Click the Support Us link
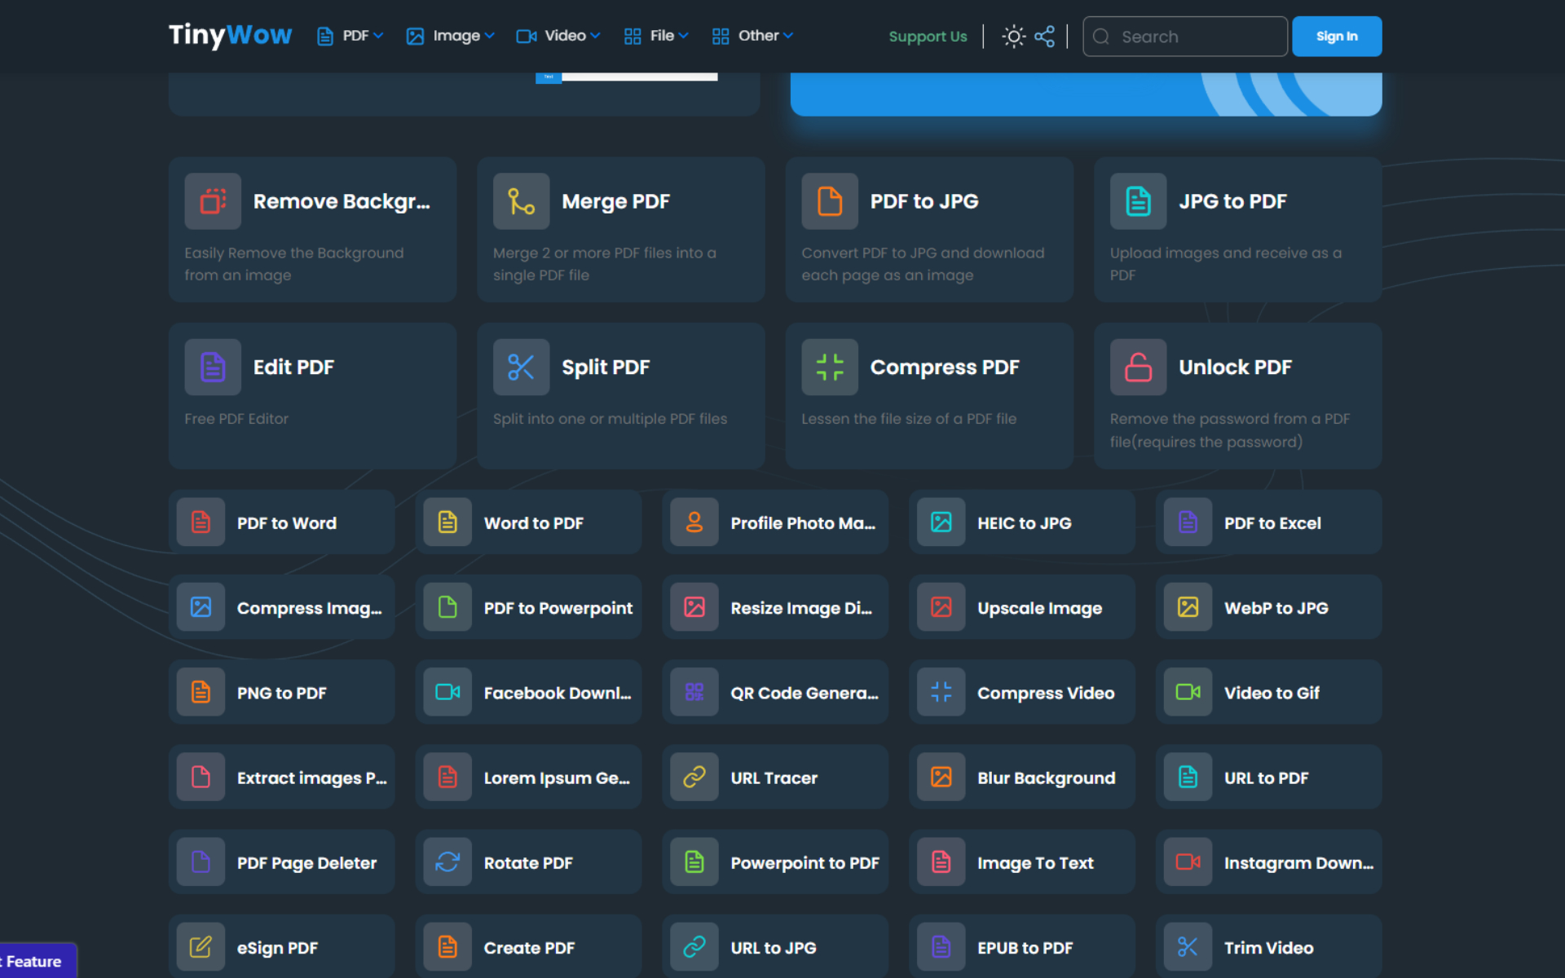The height and width of the screenshot is (978, 1565). (928, 37)
